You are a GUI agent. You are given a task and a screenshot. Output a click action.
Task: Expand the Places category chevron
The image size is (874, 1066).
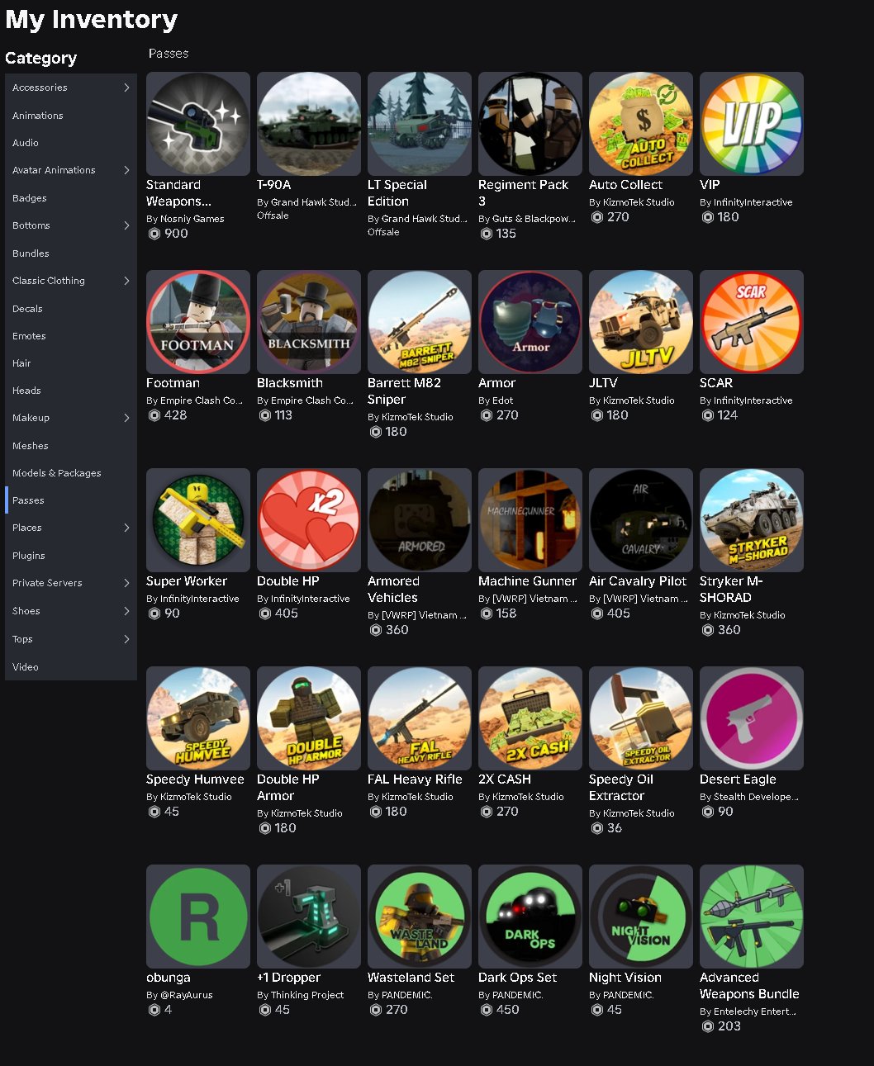click(x=126, y=528)
